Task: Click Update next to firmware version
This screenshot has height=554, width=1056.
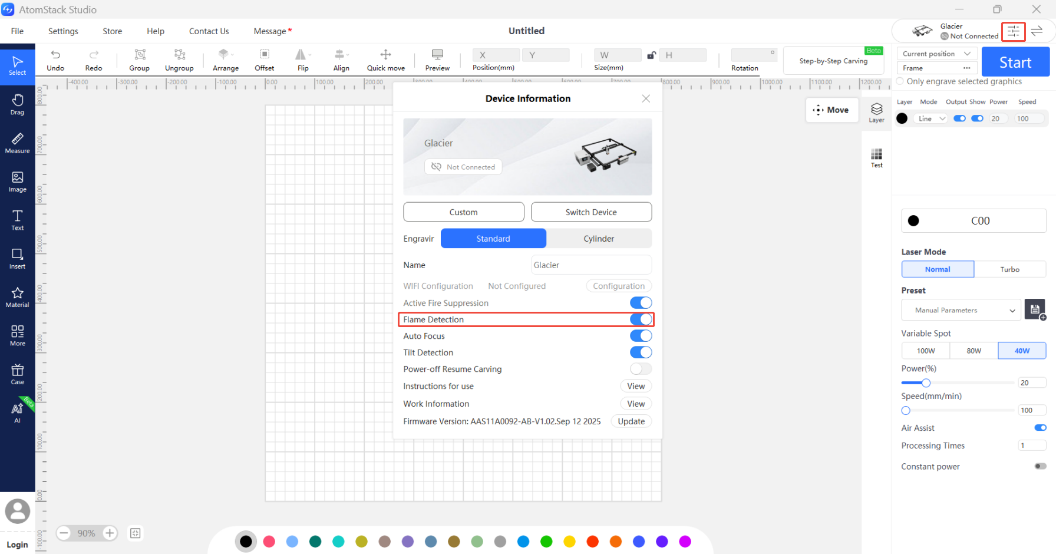Action: pos(631,421)
